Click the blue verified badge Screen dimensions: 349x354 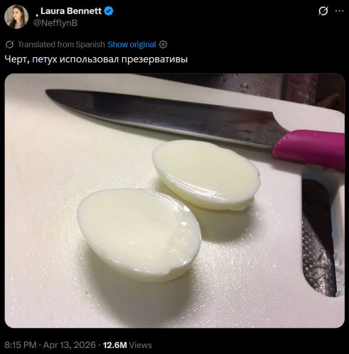109,11
